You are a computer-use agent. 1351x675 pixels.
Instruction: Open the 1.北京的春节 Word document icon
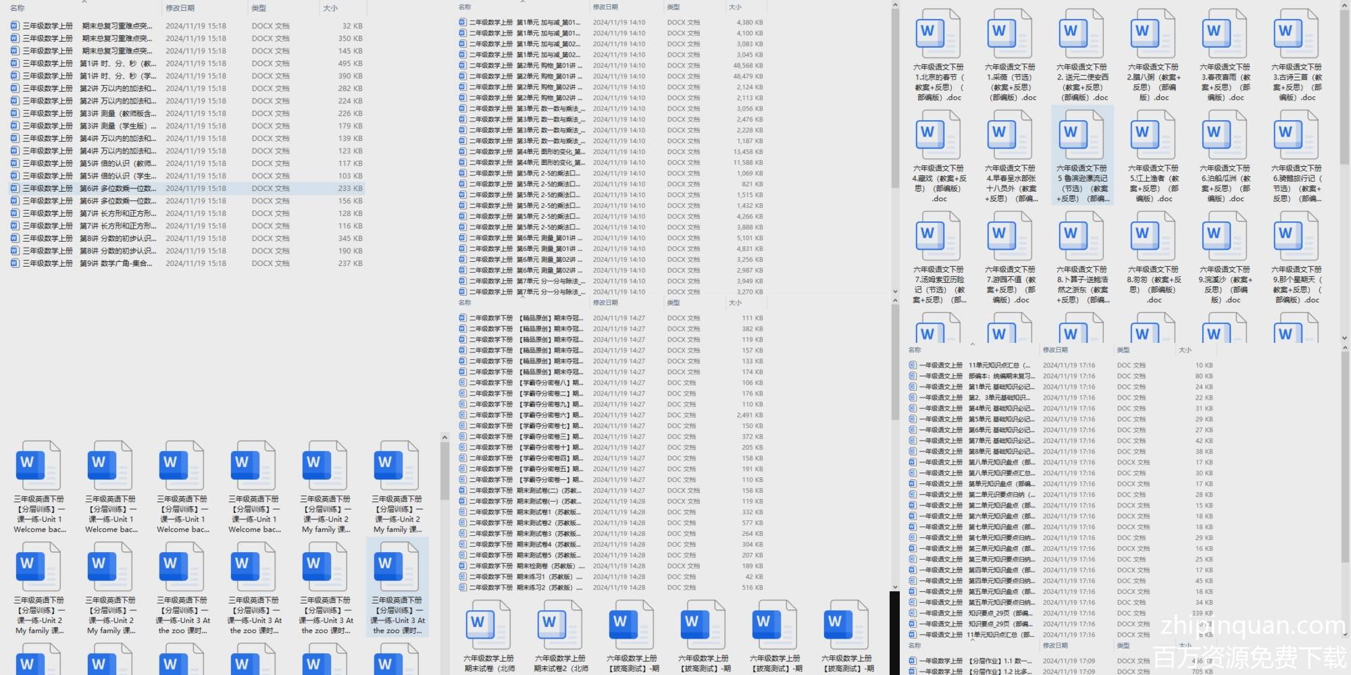(x=938, y=35)
